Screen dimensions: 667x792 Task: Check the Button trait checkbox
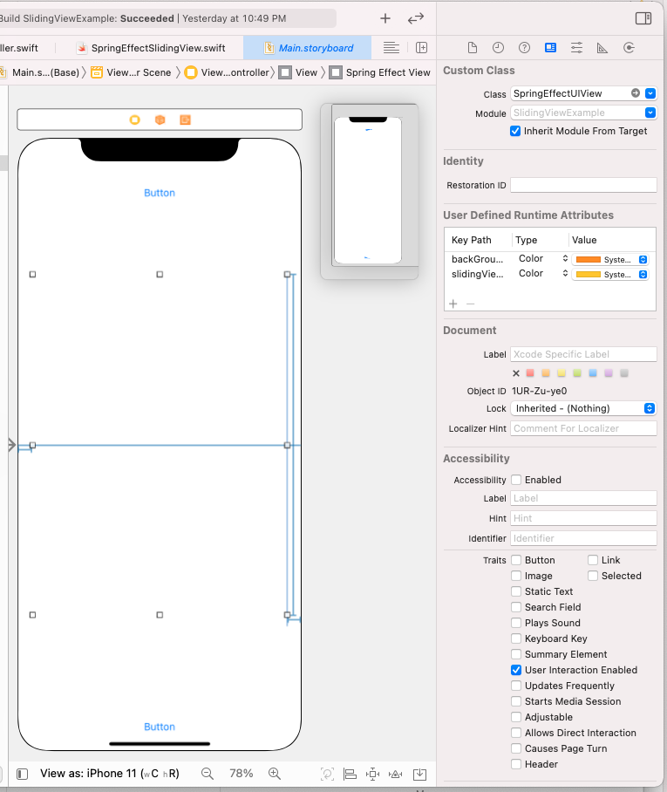pos(516,560)
